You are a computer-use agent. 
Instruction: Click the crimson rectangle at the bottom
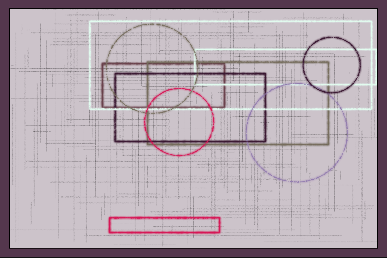pyautogui.click(x=164, y=225)
